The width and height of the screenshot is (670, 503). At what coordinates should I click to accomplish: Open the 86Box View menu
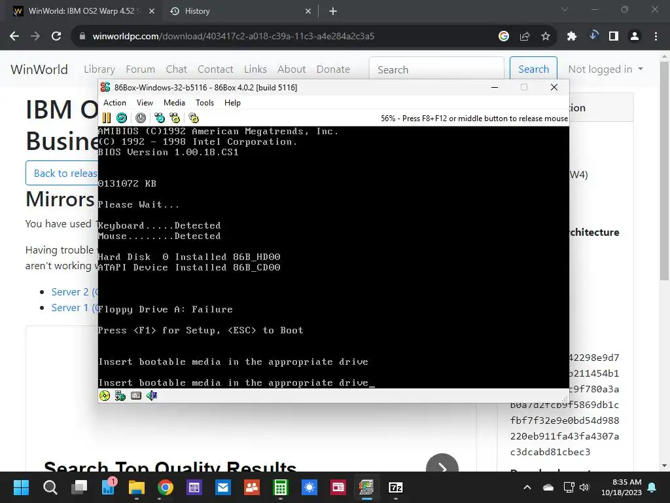(145, 103)
